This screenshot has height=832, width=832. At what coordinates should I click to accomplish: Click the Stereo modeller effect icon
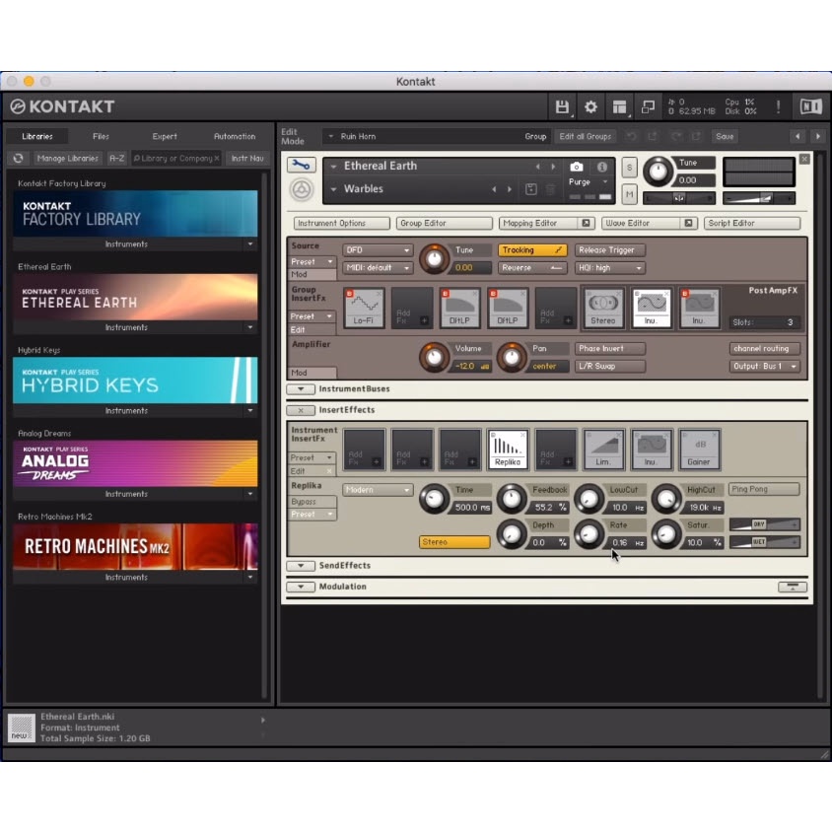603,306
